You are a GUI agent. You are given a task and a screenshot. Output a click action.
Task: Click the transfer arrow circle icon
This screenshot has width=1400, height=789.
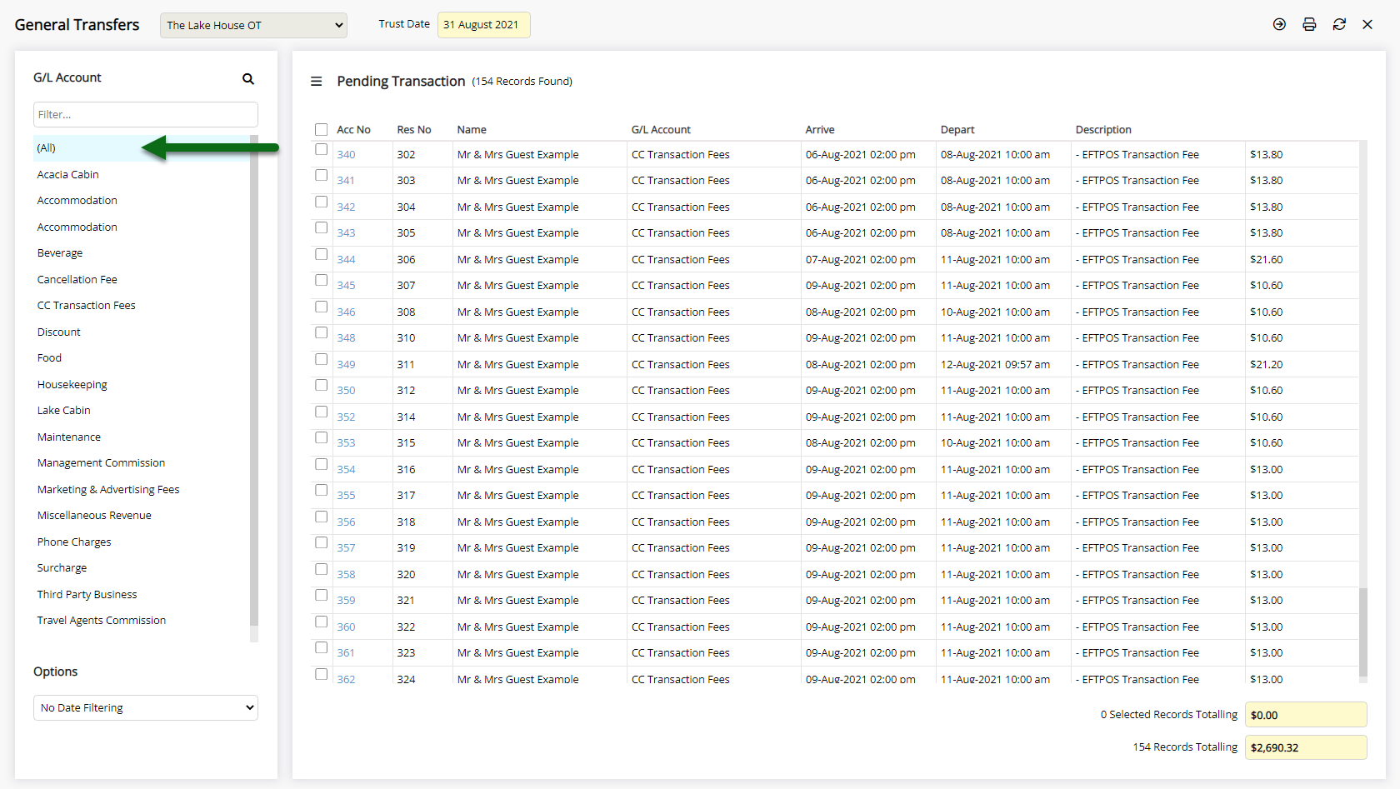point(1279,24)
